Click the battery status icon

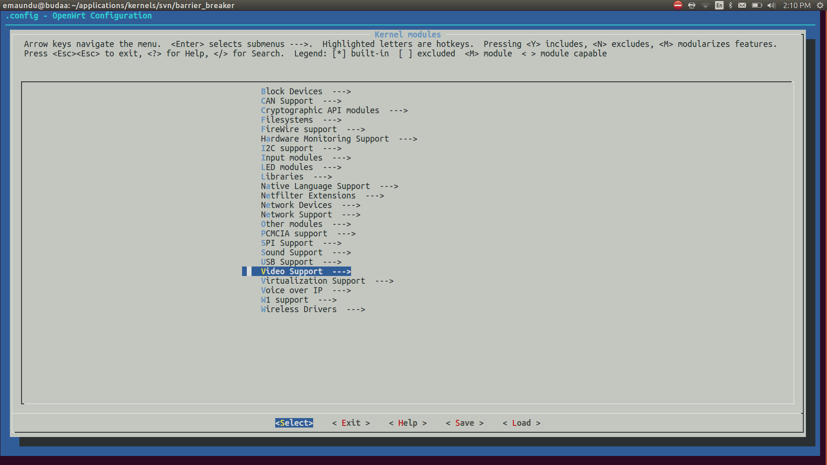click(757, 5)
